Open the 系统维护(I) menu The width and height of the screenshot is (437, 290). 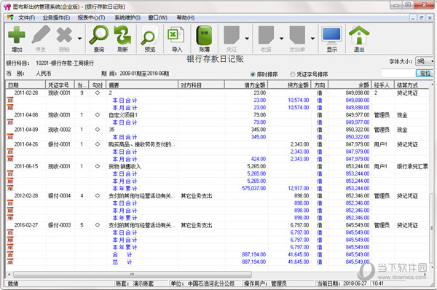pos(127,17)
